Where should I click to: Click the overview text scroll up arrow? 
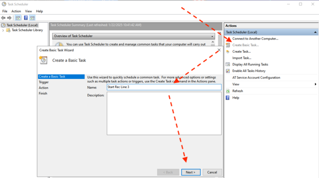coord(213,42)
